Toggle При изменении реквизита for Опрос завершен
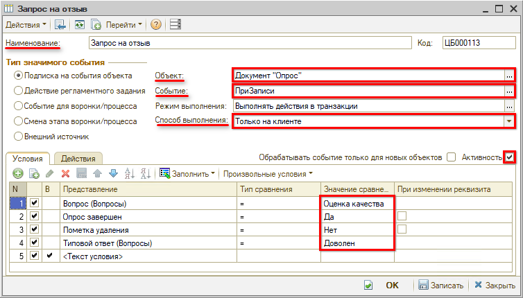523x298 pixels. 402,216
